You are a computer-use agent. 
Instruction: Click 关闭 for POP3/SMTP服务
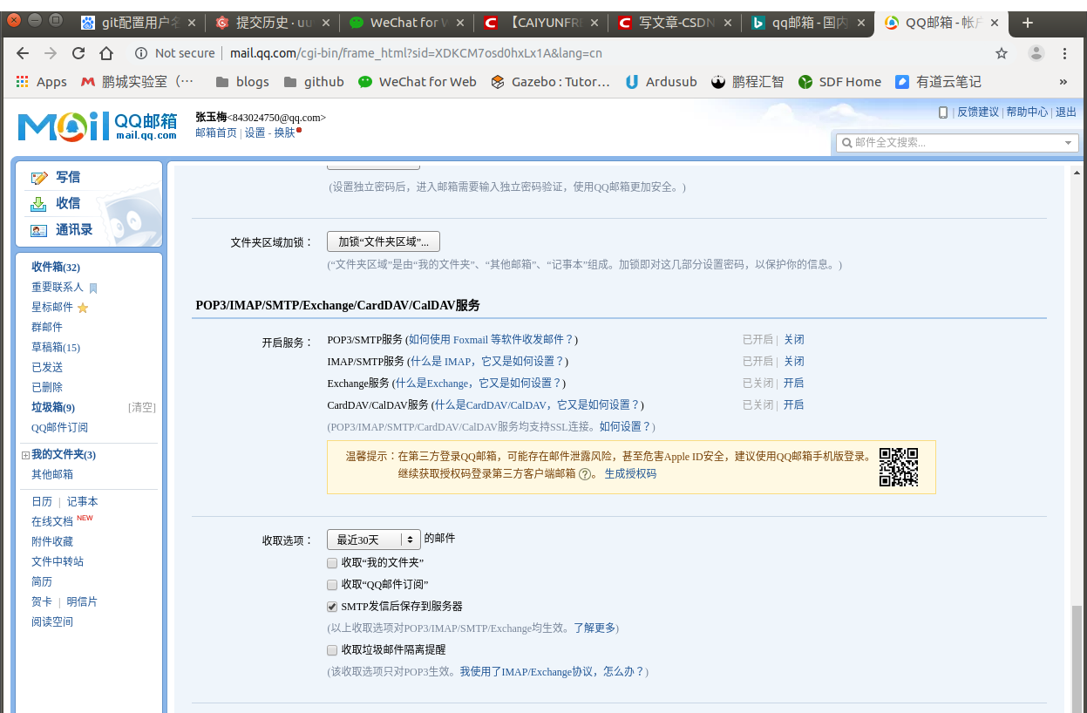(793, 340)
